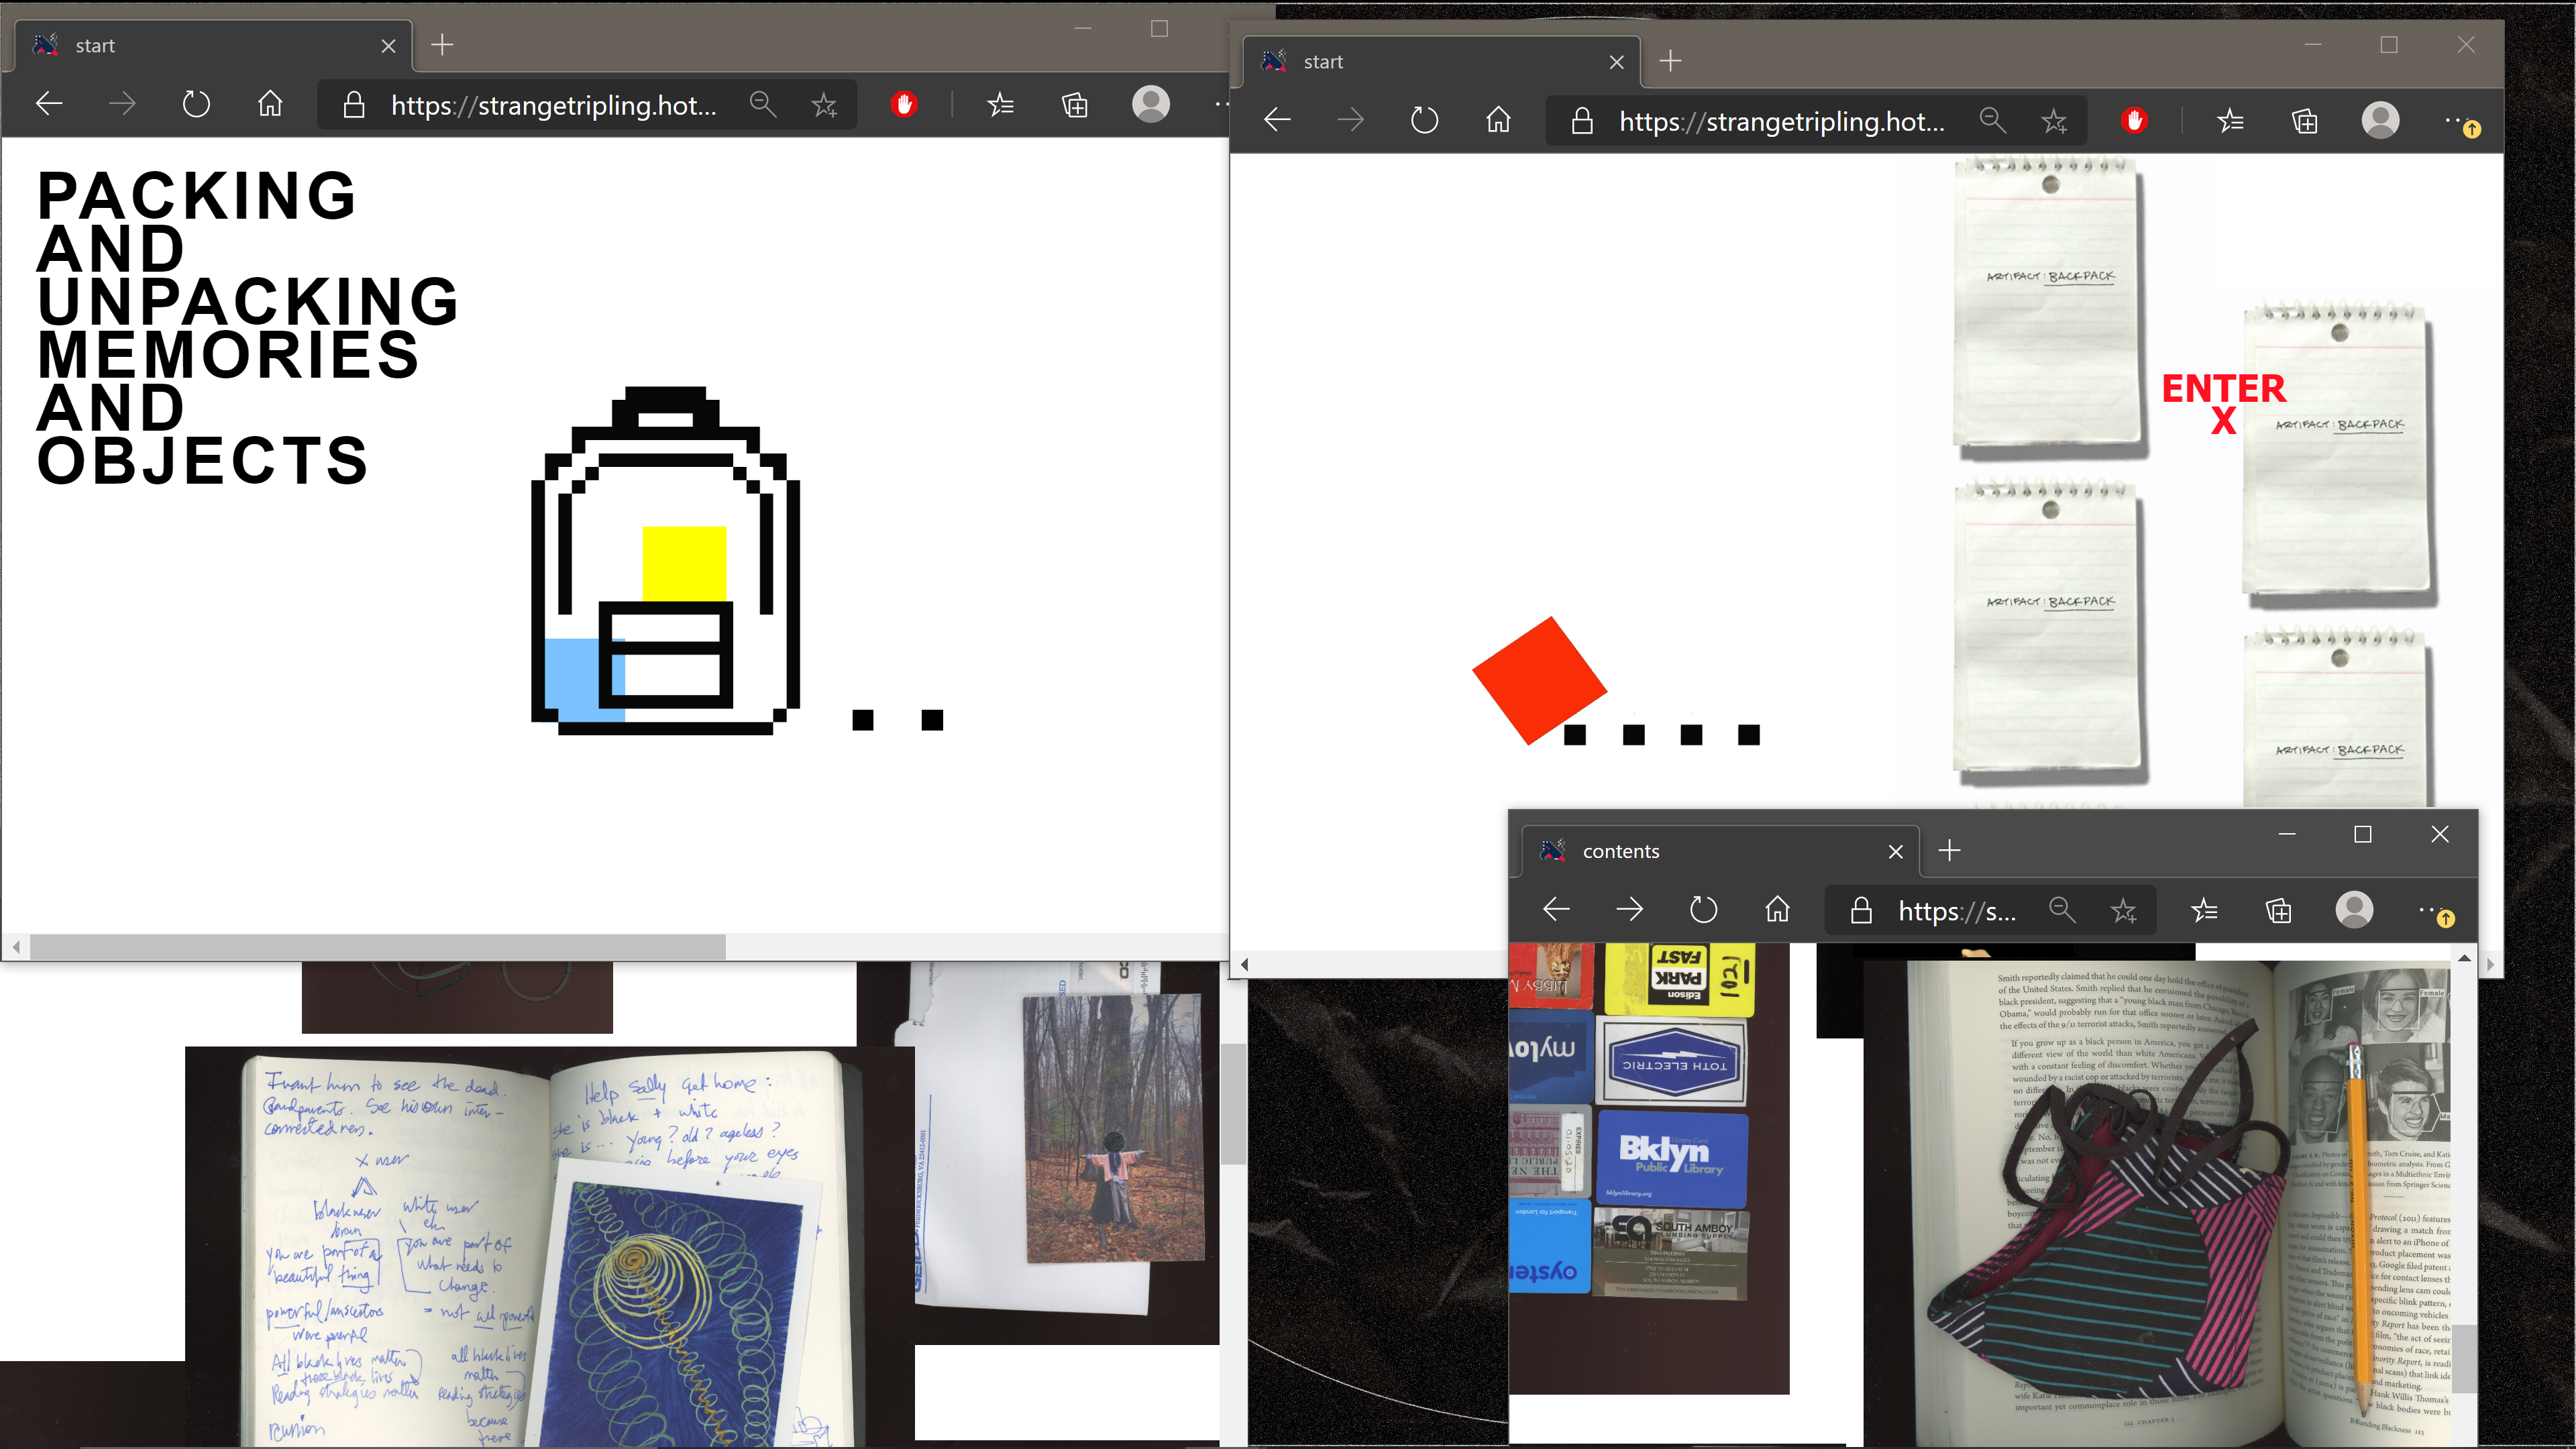Close the start tab in left window

click(389, 46)
